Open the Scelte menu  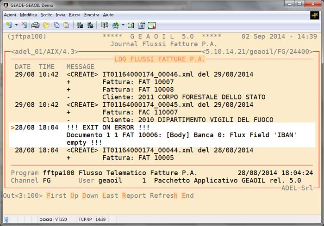(x=46, y=15)
